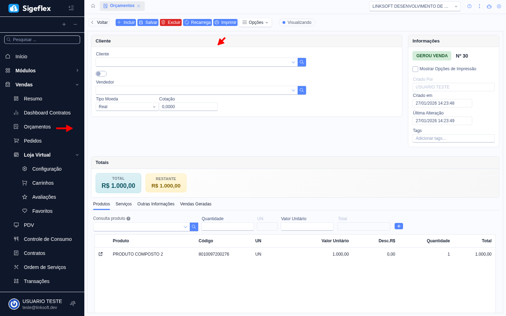Check Mostrar Opções de Impressão checkbox
The width and height of the screenshot is (506, 316).
(x=415, y=69)
